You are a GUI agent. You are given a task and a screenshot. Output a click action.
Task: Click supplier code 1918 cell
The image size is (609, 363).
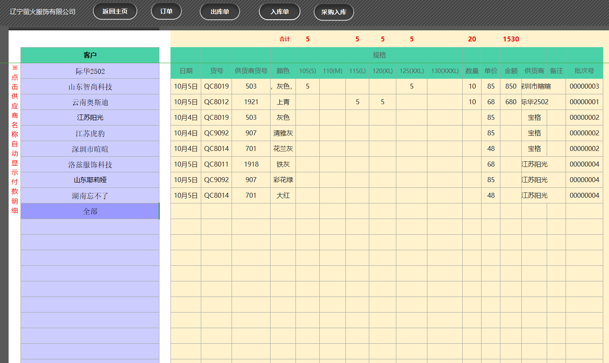pos(251,164)
